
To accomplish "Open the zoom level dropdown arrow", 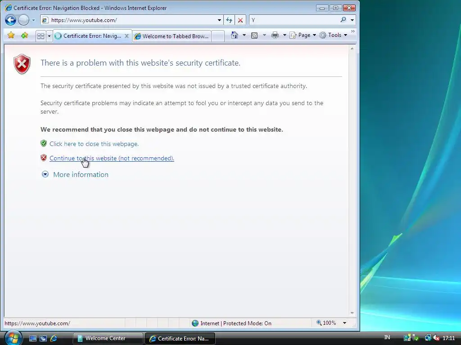I will click(344, 323).
